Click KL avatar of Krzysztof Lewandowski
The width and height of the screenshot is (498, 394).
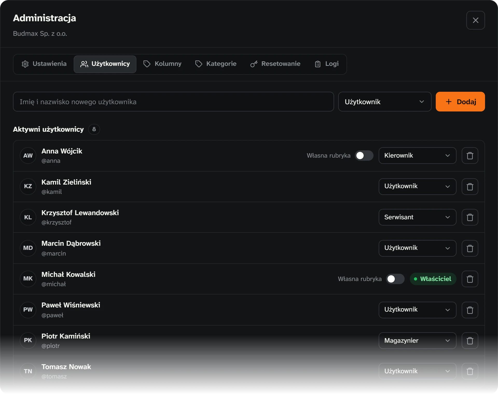tap(28, 217)
